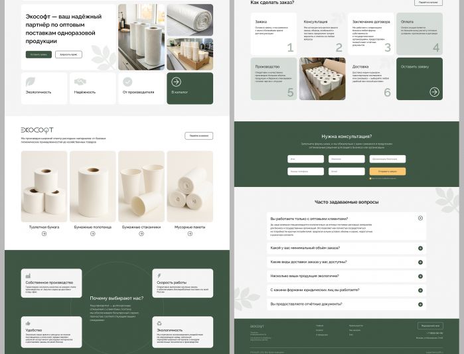Expand 'Вы предоставляете отчётные документы?' question
464x354 pixels.
point(420,304)
